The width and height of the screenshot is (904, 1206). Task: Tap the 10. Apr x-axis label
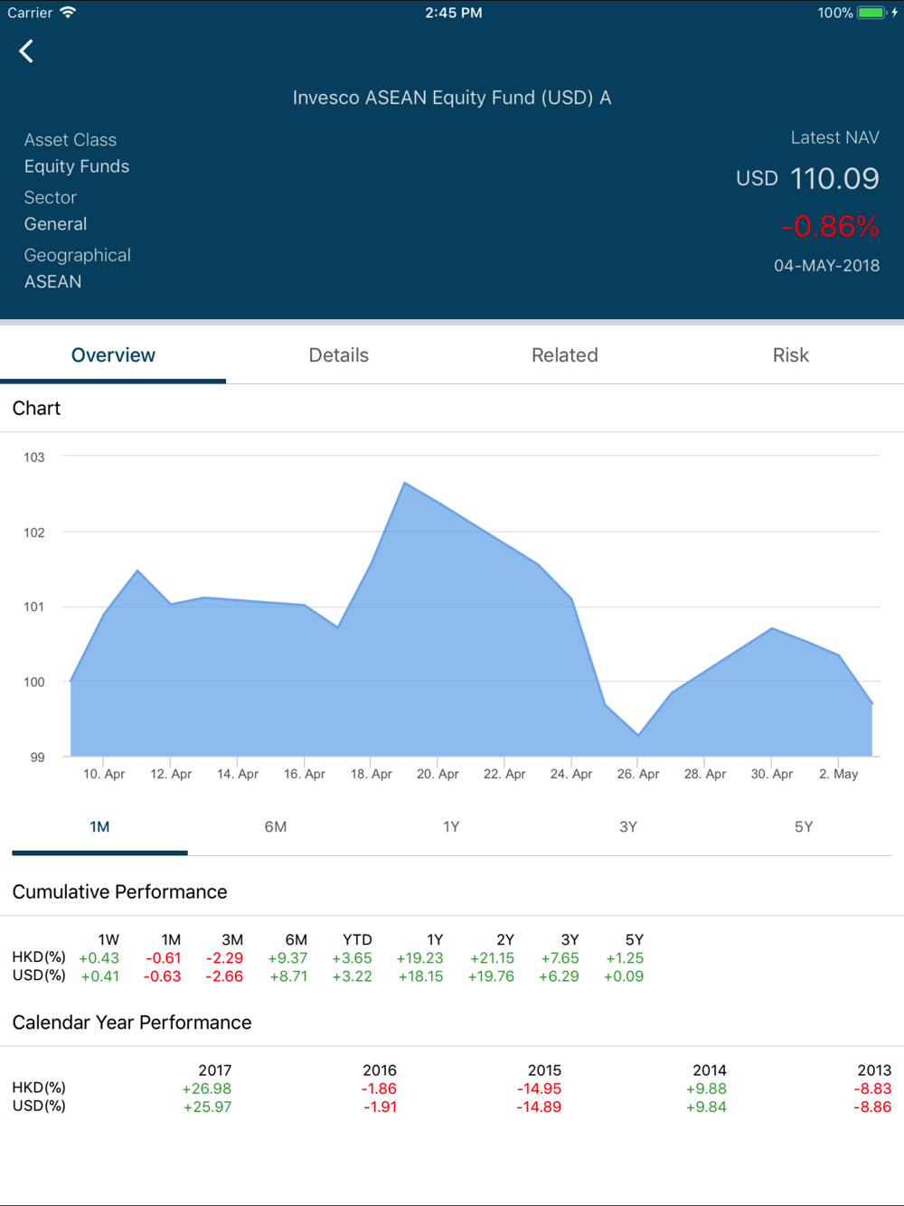pyautogui.click(x=104, y=774)
